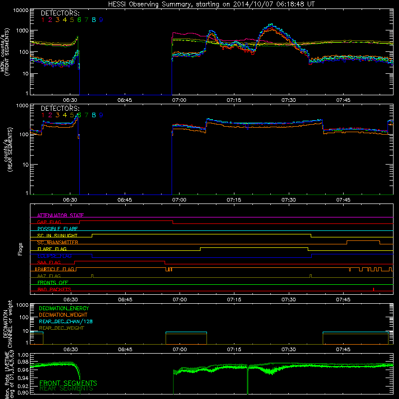
Task: Select detector 2 in front segments legend
Action: tap(50, 20)
